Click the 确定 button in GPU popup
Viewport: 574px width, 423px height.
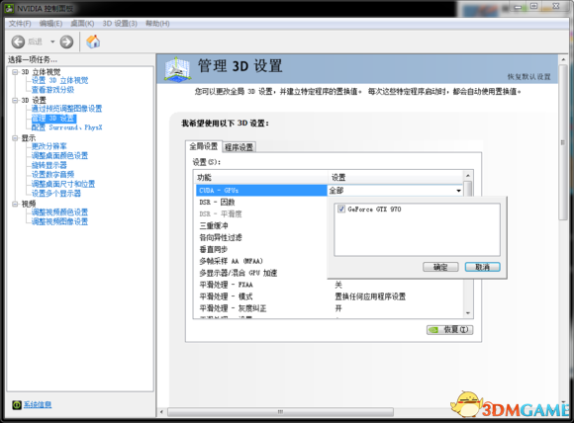pos(440,267)
